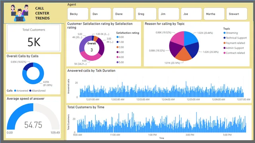
Task: Click the 5.00 satisfaction rating legend entry
Action: [120, 62]
